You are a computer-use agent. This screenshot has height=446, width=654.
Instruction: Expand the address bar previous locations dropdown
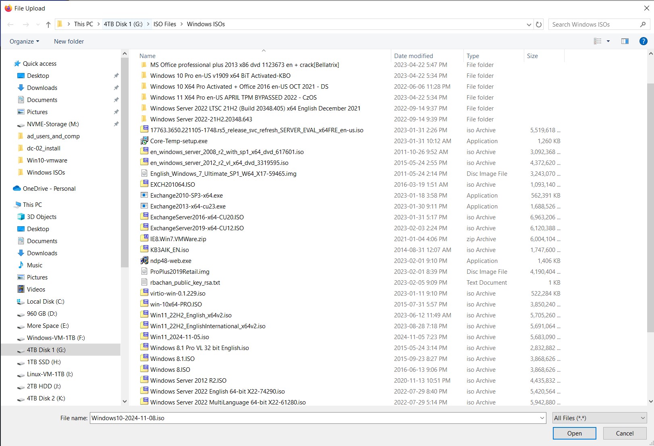tap(529, 25)
